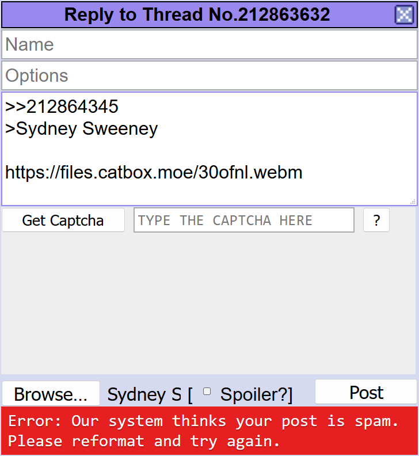Click the quoted post number >>212864345
This screenshot has width=419, height=456.
pos(62,107)
